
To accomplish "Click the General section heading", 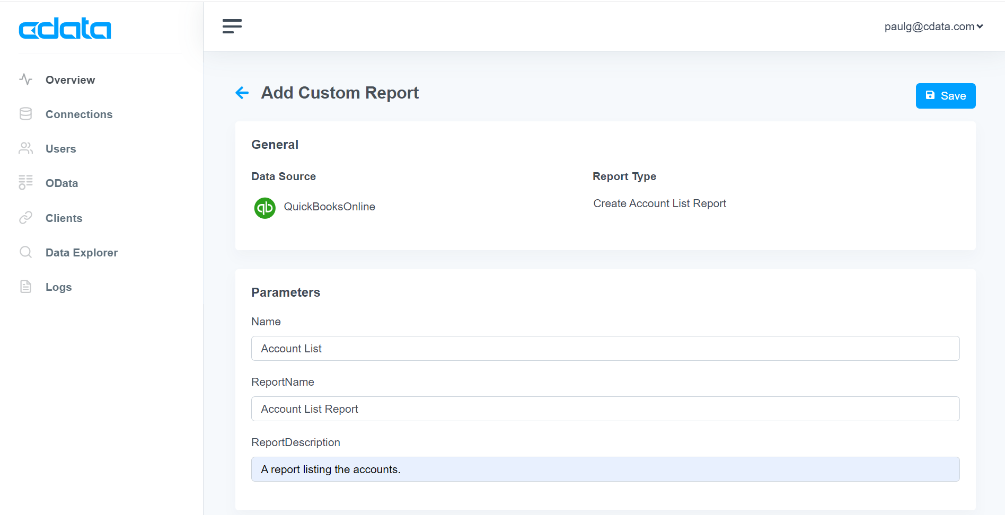I will pos(275,145).
